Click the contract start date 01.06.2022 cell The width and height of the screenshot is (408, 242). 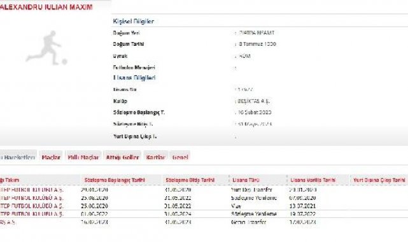tap(94, 214)
